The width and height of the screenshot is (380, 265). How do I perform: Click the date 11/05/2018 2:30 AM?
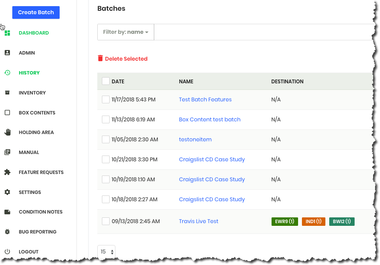pyautogui.click(x=135, y=139)
